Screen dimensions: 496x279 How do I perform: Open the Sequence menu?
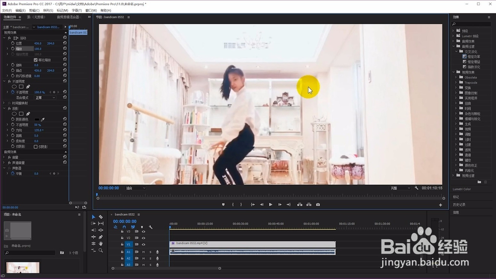[x=48, y=10]
